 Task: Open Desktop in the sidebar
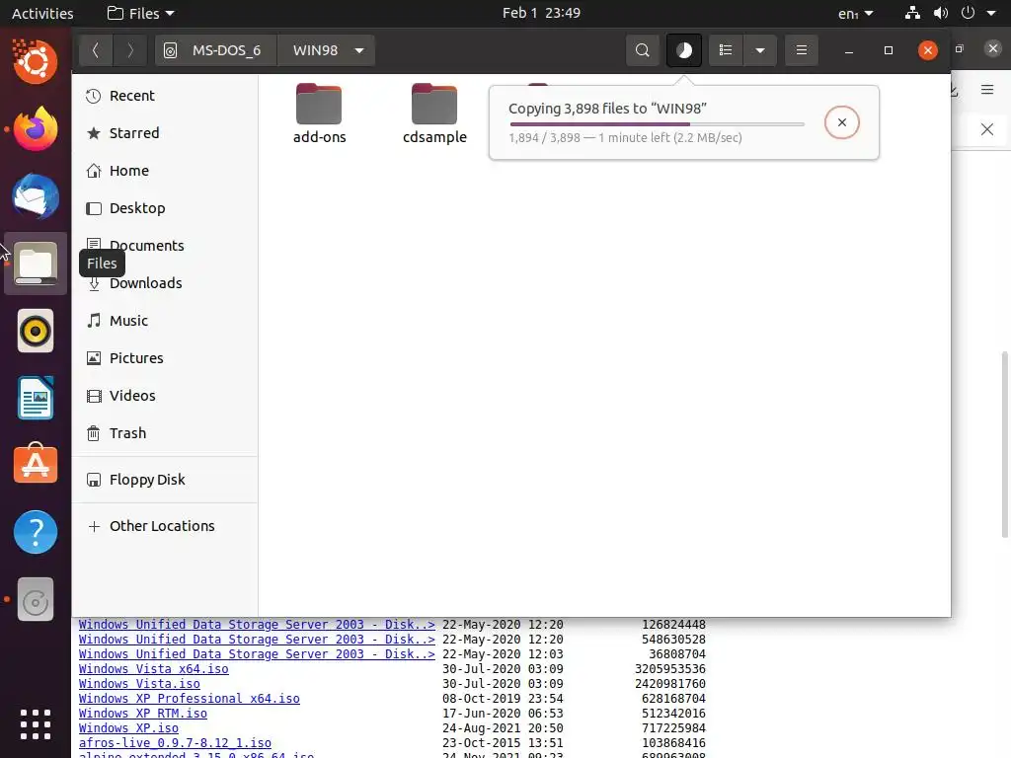(x=165, y=208)
